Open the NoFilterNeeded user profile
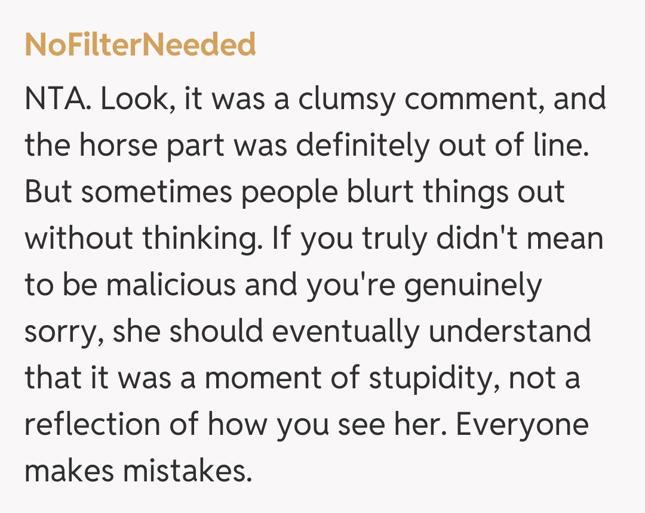The image size is (645, 513). click(140, 45)
